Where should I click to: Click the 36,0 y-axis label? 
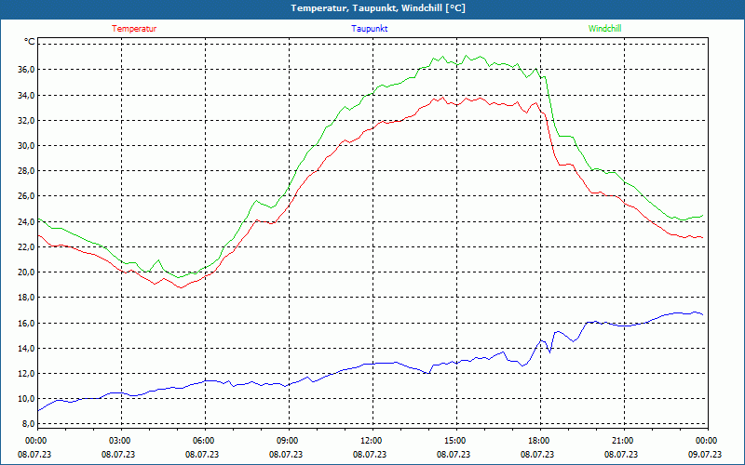26,70
